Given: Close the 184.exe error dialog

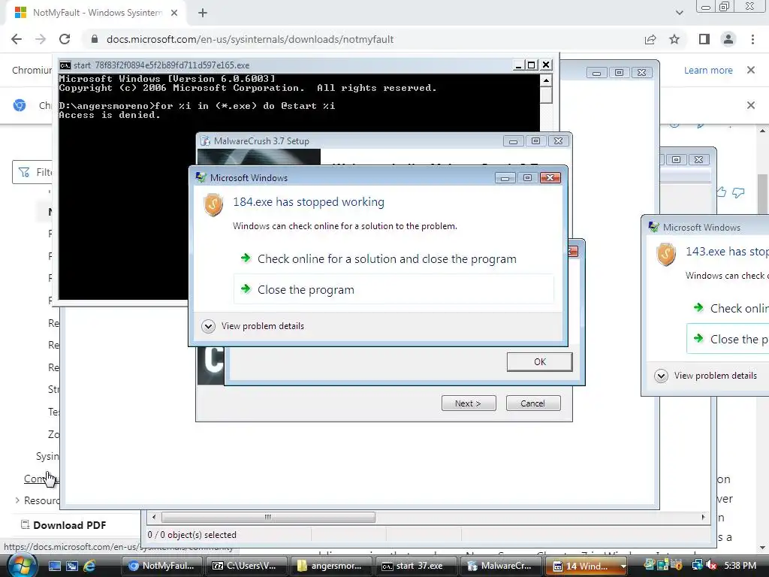Looking at the screenshot, I should pos(550,177).
